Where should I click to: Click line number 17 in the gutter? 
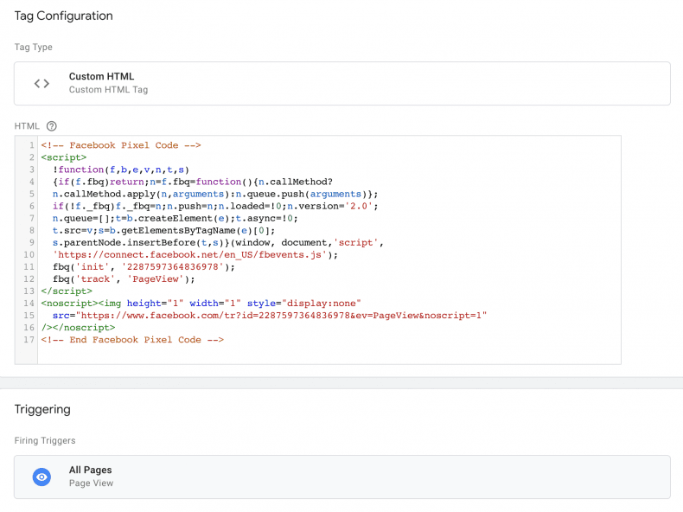click(29, 340)
